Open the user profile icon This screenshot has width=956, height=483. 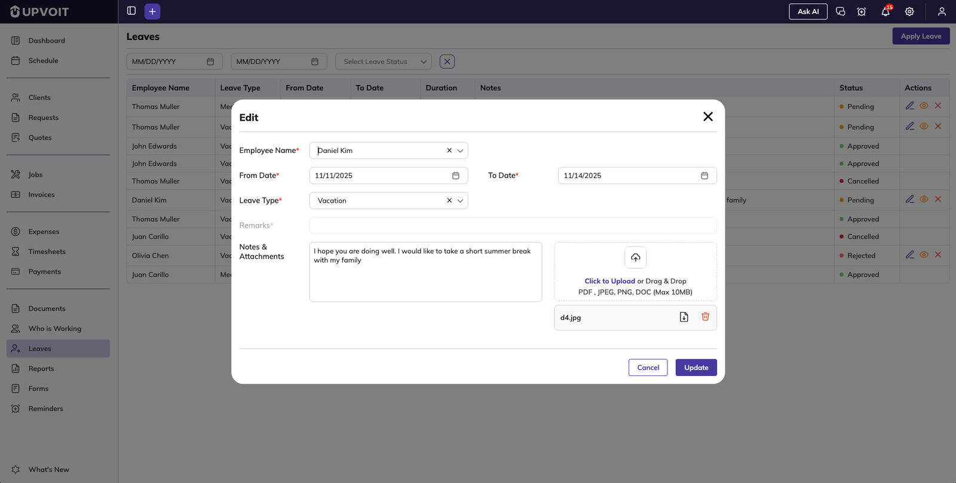942,11
